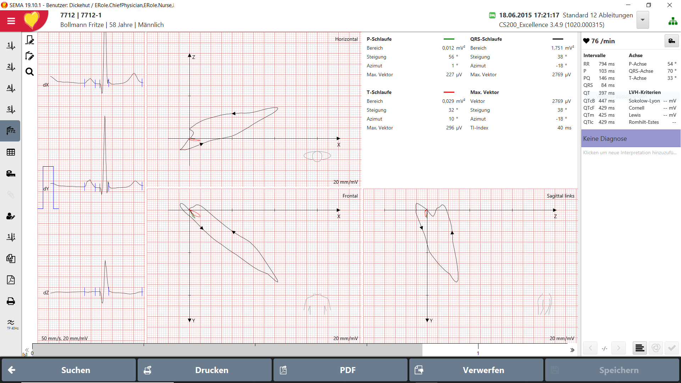The width and height of the screenshot is (681, 383).
Task: Click the timeline marker labeled 1
Action: (478, 353)
